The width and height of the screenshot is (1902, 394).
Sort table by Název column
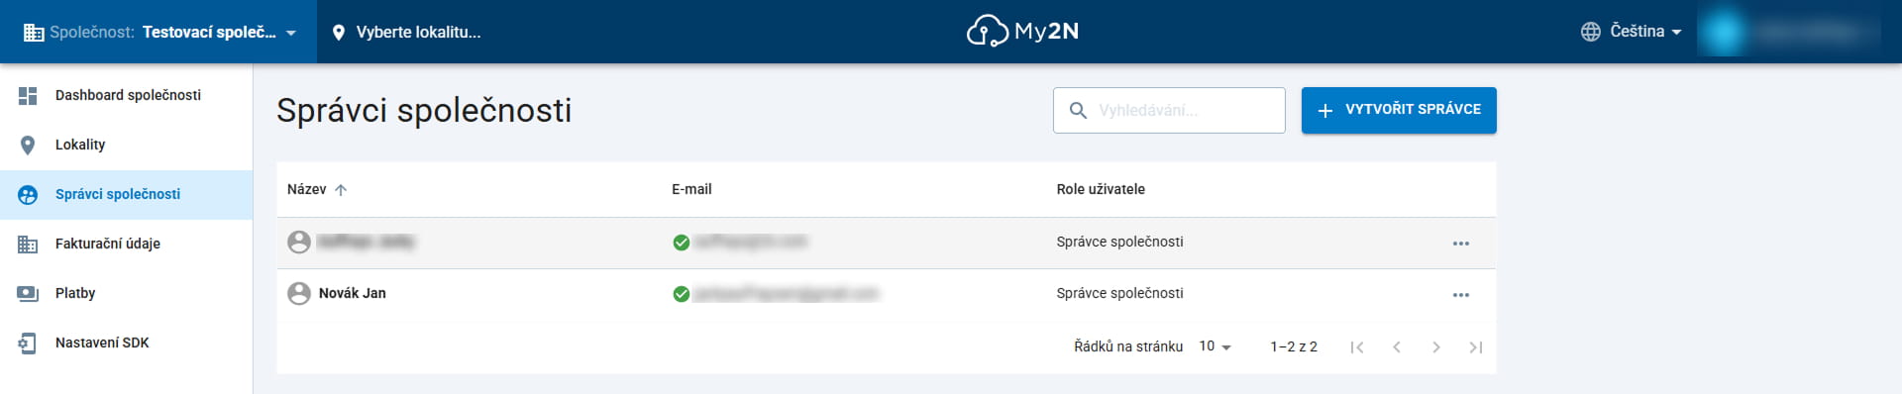tap(306, 189)
